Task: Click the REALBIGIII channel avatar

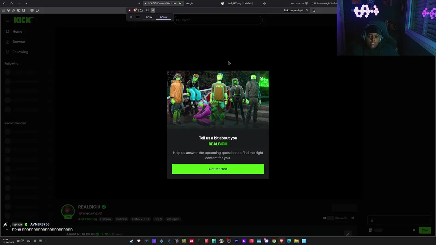Action: click(x=68, y=211)
